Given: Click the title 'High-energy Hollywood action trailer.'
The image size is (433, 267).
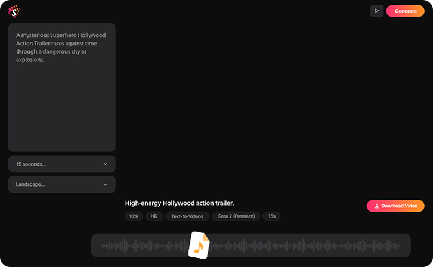Looking at the screenshot, I should point(180,203).
